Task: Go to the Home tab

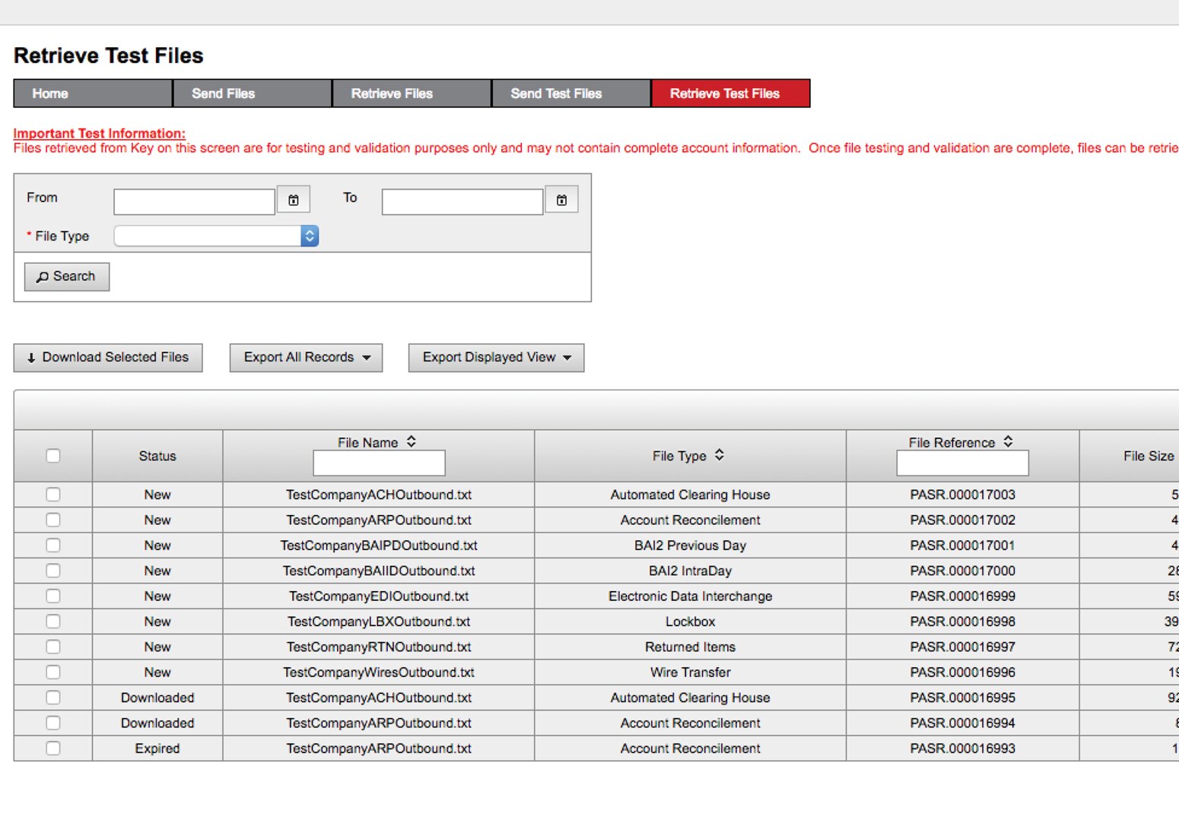Action: [x=91, y=93]
